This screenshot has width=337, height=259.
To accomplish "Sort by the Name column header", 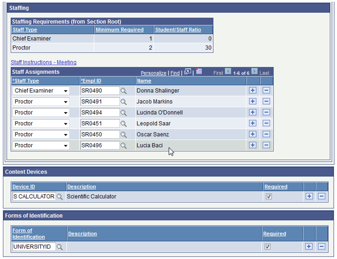I will click(144, 81).
